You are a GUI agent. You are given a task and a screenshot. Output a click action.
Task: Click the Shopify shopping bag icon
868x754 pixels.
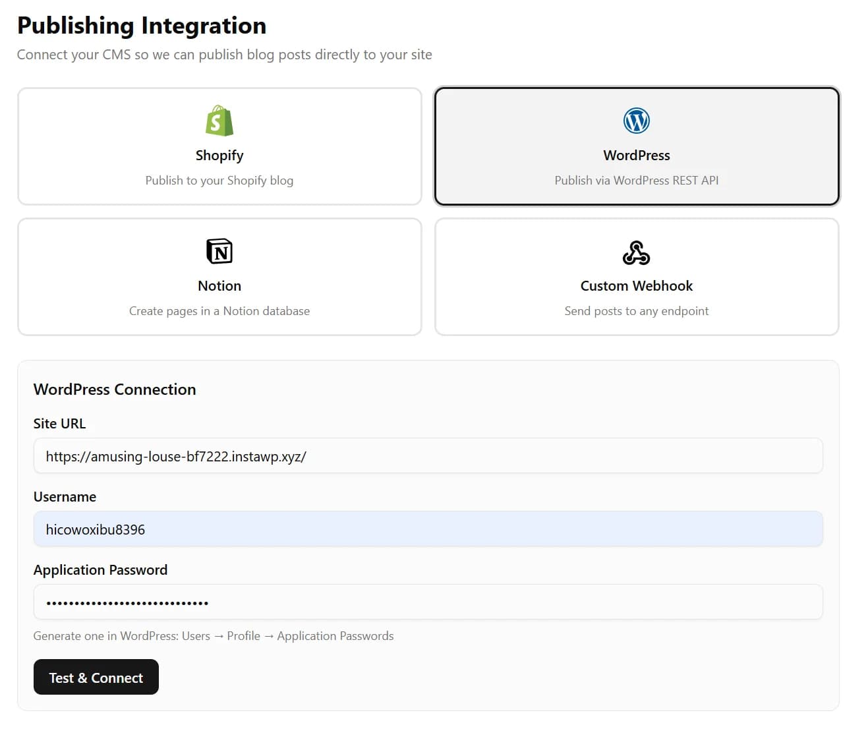point(219,121)
